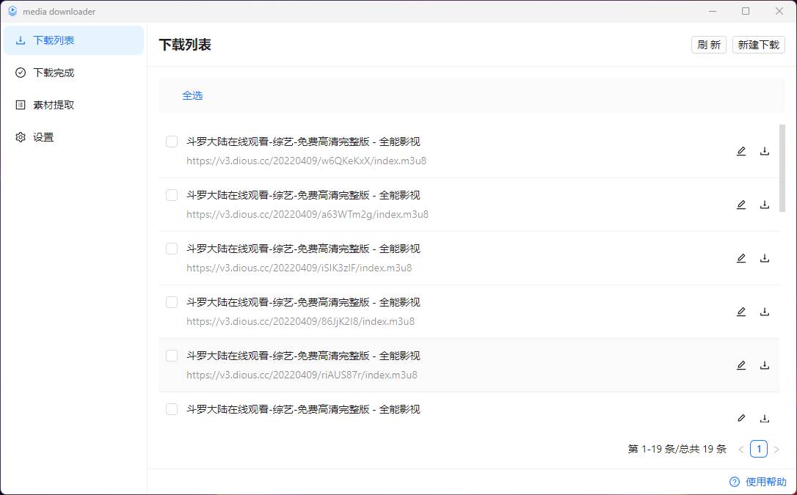This screenshot has height=495, width=797.
Task: Start download on the w6QKeKxX item
Action: pyautogui.click(x=765, y=150)
